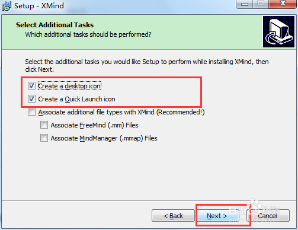Check the Associate MindManager (.mmap) Files box
298x230 pixels.
pyautogui.click(x=44, y=138)
